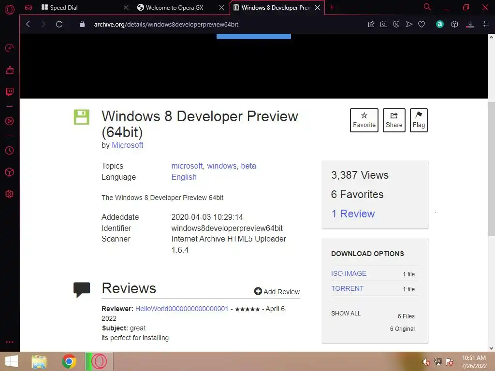Open Easy Setup sliders icon
This screenshot has width=495, height=371.
[x=486, y=24]
